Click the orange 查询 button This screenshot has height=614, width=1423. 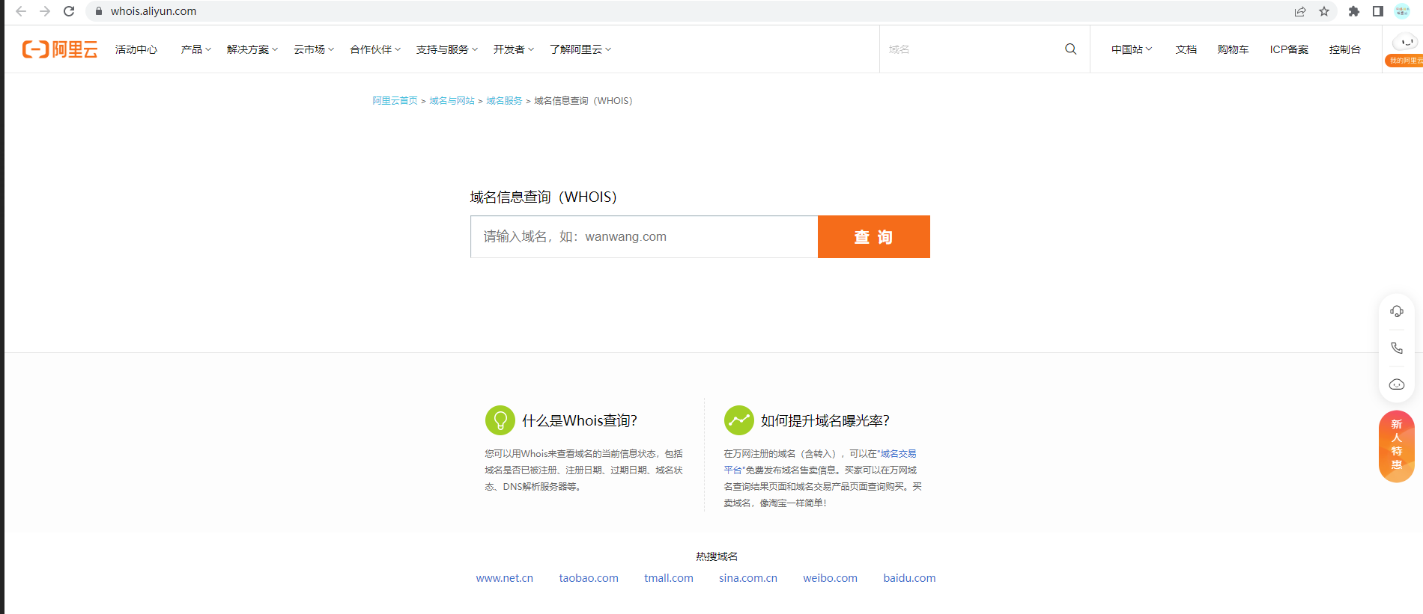coord(874,236)
